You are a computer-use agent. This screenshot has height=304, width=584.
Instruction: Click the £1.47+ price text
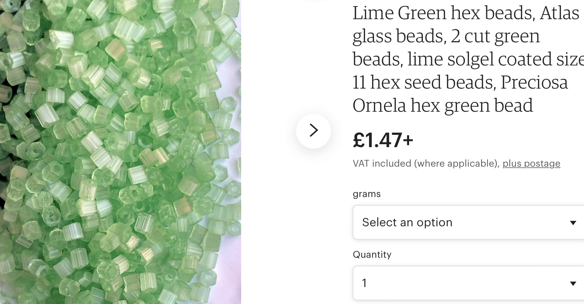[x=383, y=140]
